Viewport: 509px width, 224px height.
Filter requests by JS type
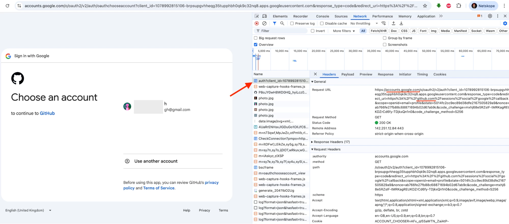click(x=414, y=31)
